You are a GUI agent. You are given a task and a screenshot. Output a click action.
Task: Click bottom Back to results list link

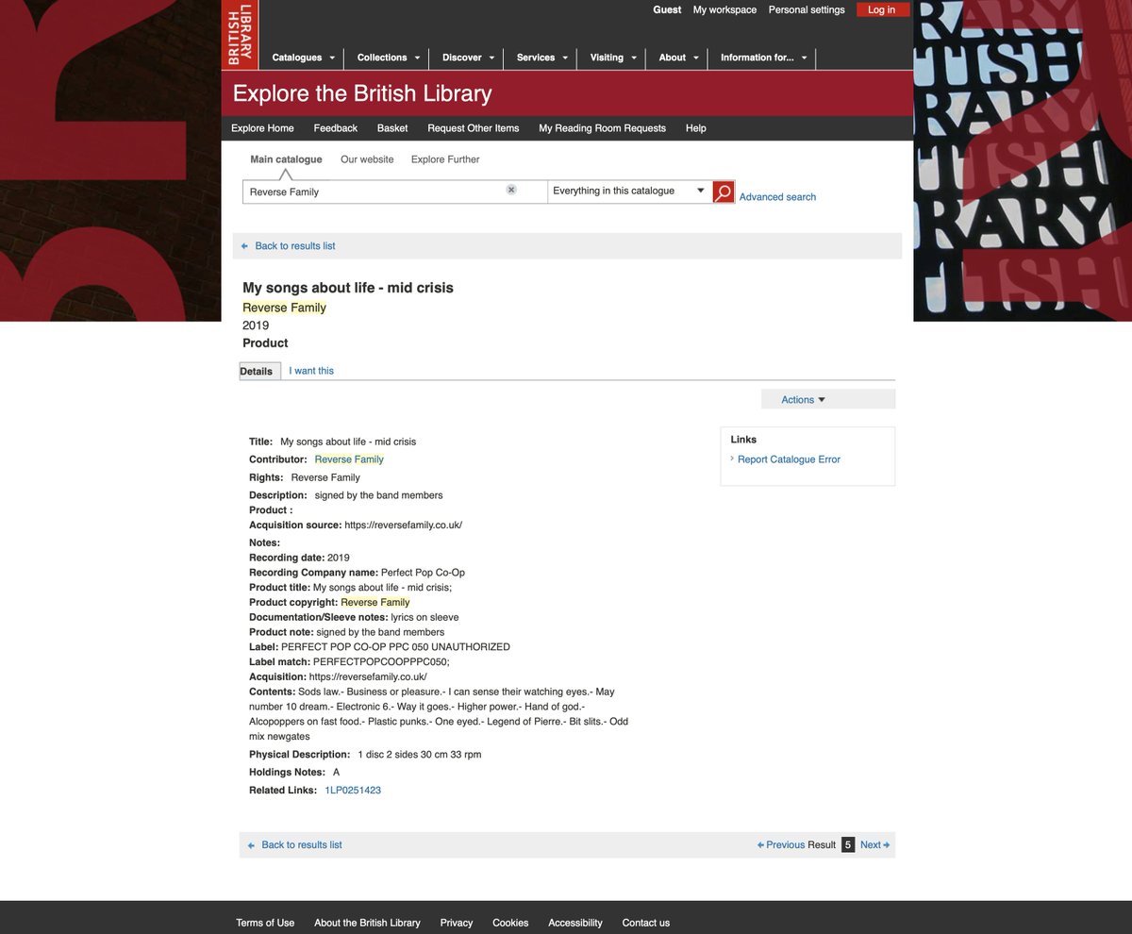(302, 845)
